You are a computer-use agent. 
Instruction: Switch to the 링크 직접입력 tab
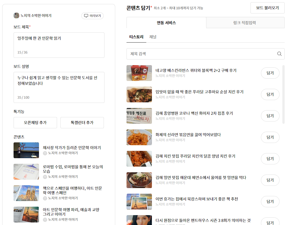click(x=245, y=23)
